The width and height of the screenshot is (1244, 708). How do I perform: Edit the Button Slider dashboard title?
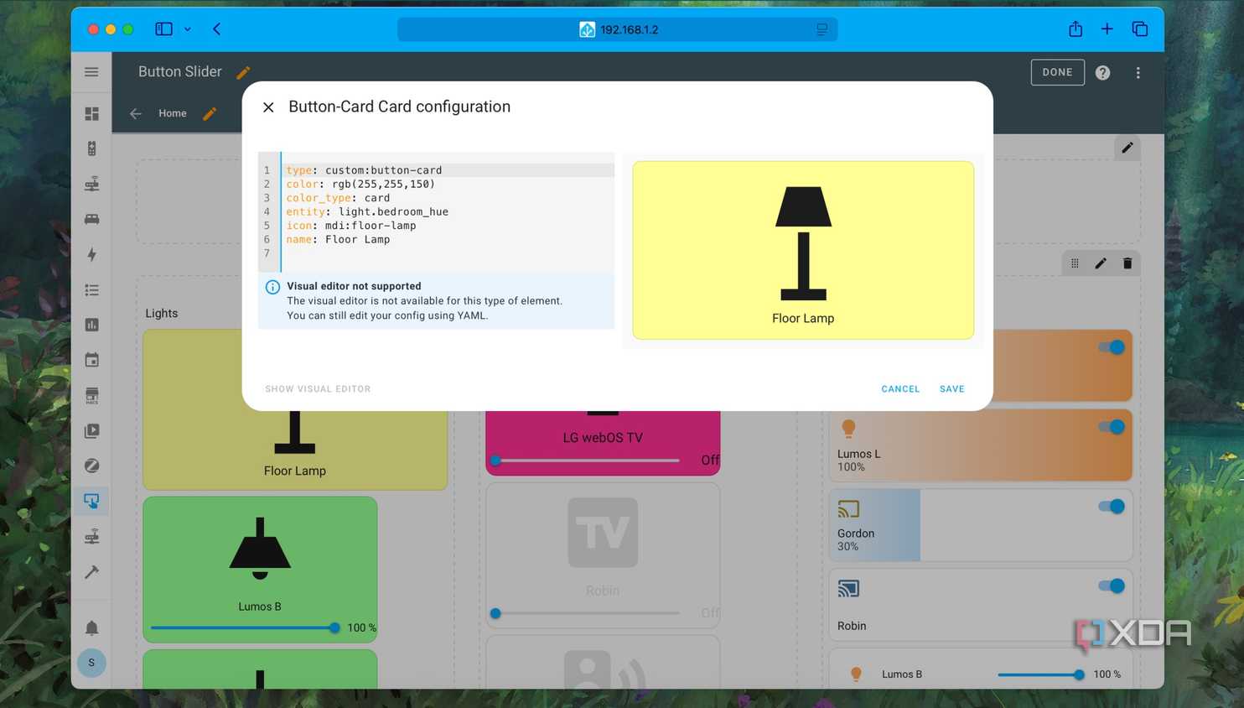click(x=243, y=73)
